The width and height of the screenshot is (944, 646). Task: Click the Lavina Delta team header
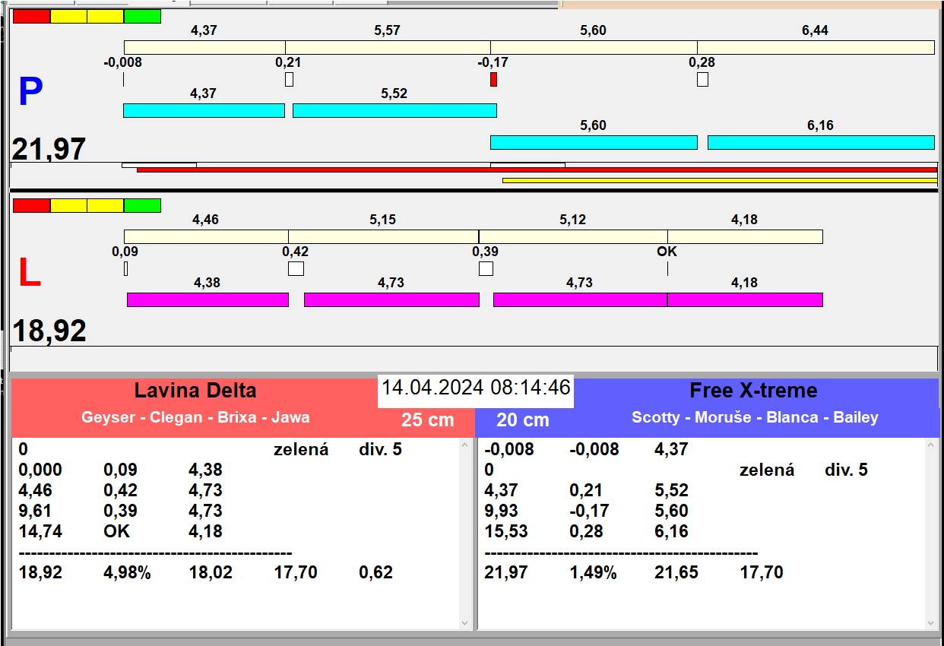195,391
